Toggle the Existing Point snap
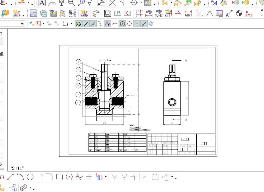The image size is (264, 192). [x=137, y=24]
